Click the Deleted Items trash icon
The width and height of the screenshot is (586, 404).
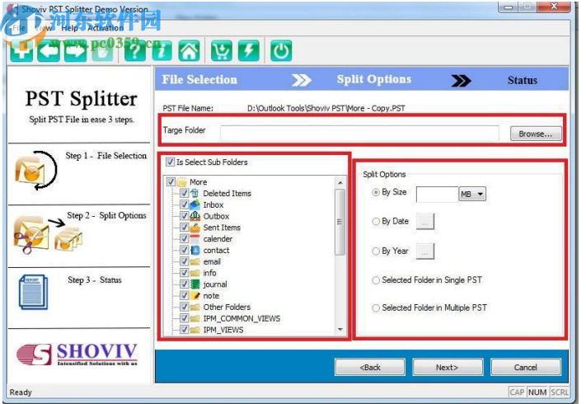tap(195, 193)
